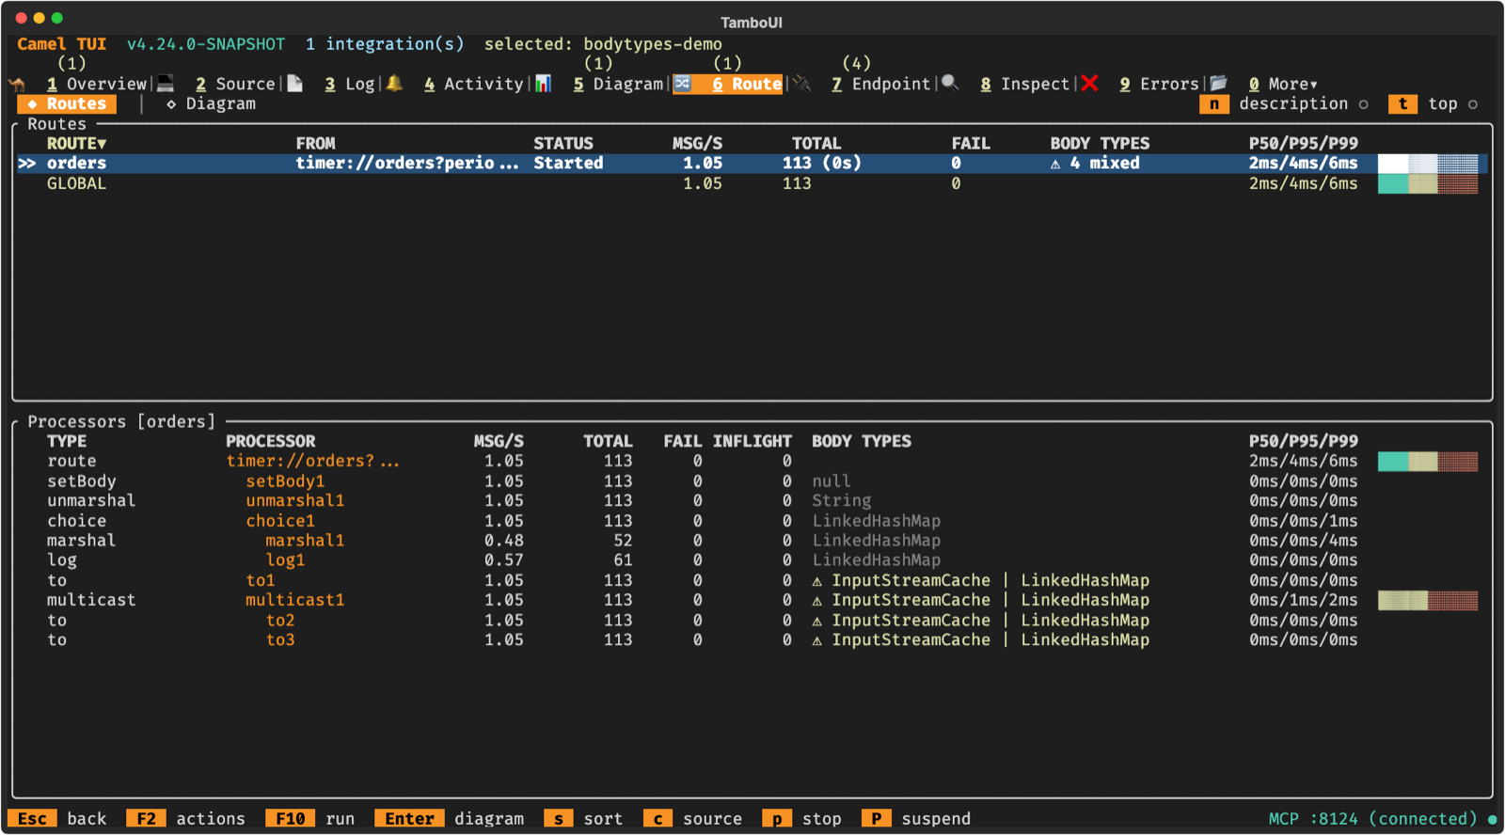
Task: Select the choice1 processor row
Action: click(752, 522)
